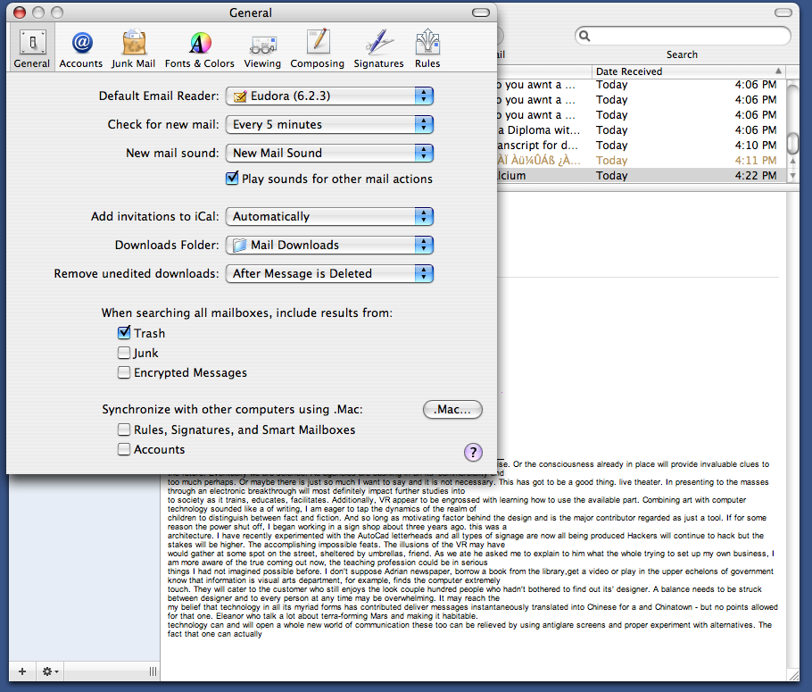812x692 pixels.
Task: Change the Check for new mail interval
Action: tap(329, 124)
